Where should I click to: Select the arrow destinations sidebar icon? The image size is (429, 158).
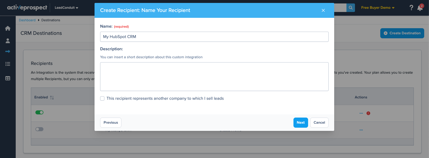point(8,51)
